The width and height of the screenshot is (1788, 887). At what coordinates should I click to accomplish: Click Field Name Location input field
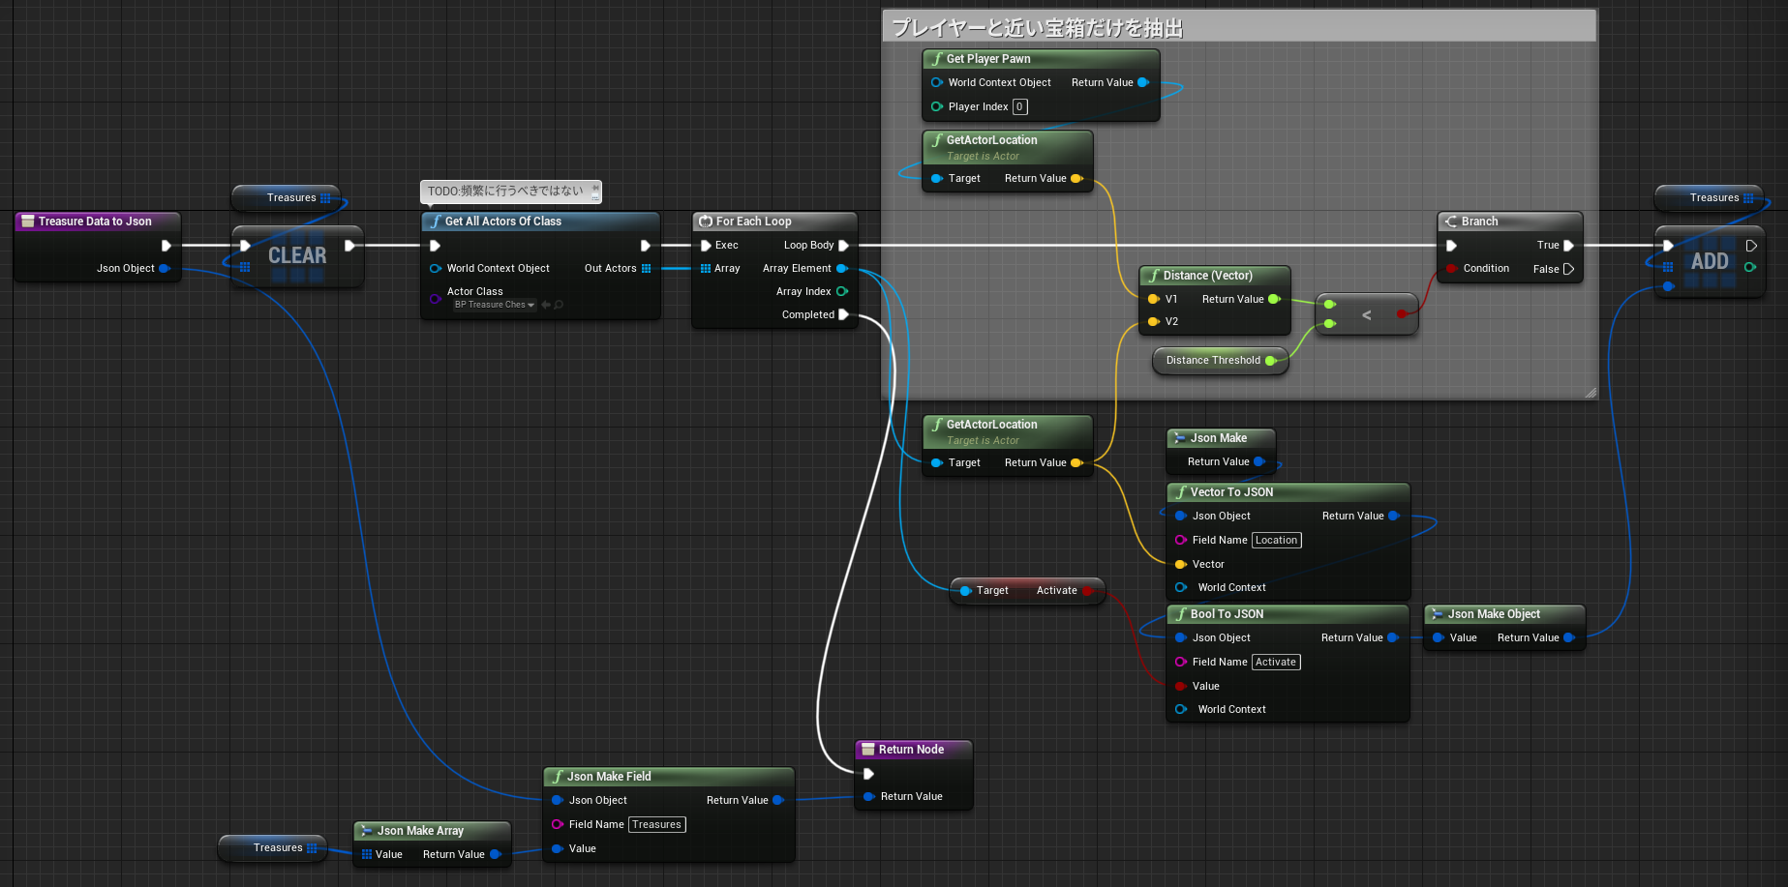point(1277,540)
